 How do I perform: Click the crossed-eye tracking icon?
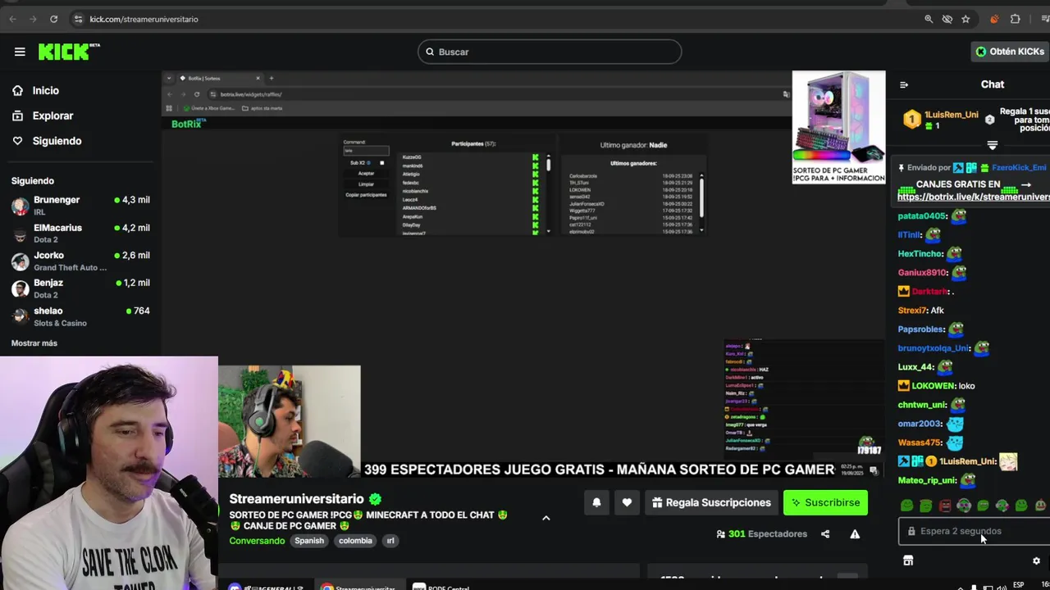pyautogui.click(x=947, y=19)
